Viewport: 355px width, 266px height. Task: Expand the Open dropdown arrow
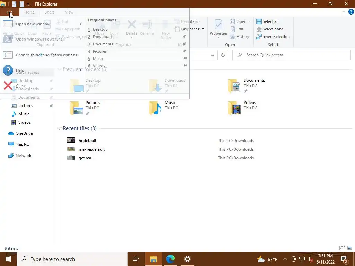click(249, 21)
